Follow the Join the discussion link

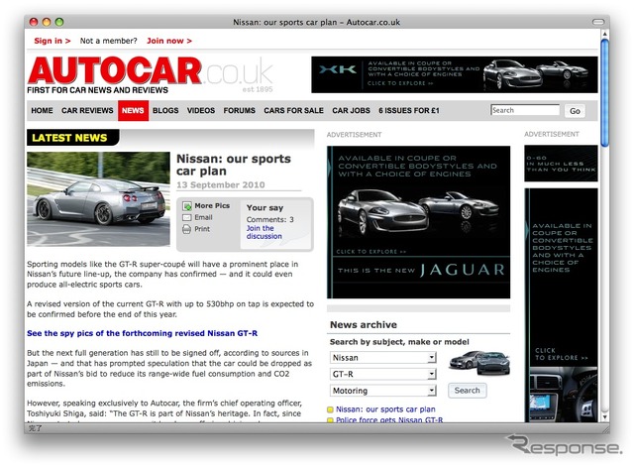click(x=264, y=232)
